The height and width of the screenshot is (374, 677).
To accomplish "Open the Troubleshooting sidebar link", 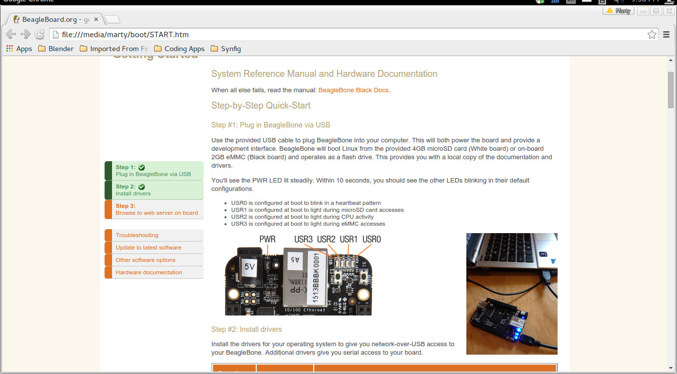I will pyautogui.click(x=154, y=235).
